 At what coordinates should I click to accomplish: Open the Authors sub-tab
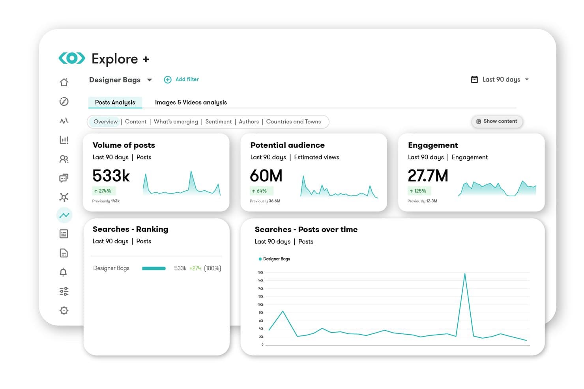coord(249,121)
